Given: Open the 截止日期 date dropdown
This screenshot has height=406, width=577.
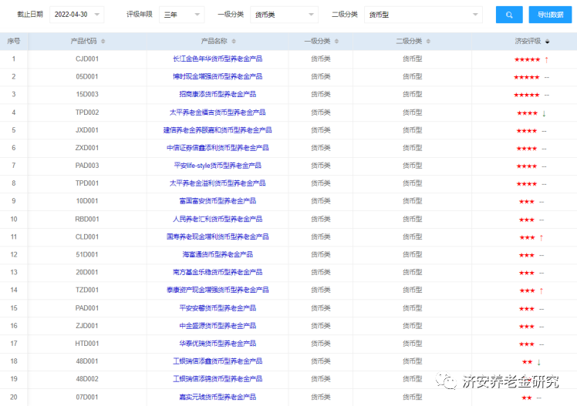Looking at the screenshot, I should coord(76,15).
